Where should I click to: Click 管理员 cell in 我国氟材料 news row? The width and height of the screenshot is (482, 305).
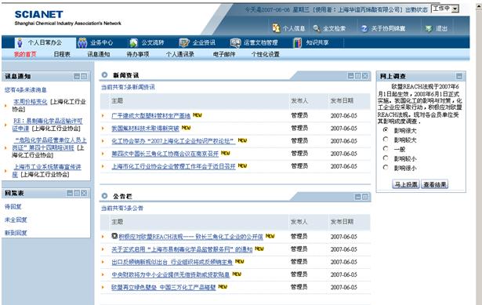click(x=299, y=128)
